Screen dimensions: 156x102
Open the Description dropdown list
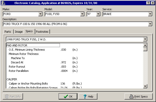(x=150, y=24)
